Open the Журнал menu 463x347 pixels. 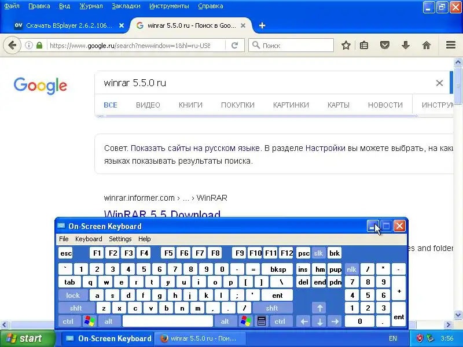[x=91, y=6]
